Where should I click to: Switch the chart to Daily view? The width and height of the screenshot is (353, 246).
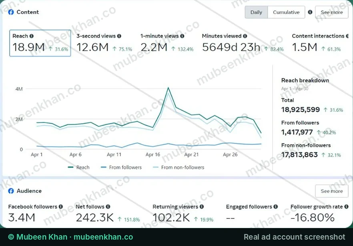(256, 12)
